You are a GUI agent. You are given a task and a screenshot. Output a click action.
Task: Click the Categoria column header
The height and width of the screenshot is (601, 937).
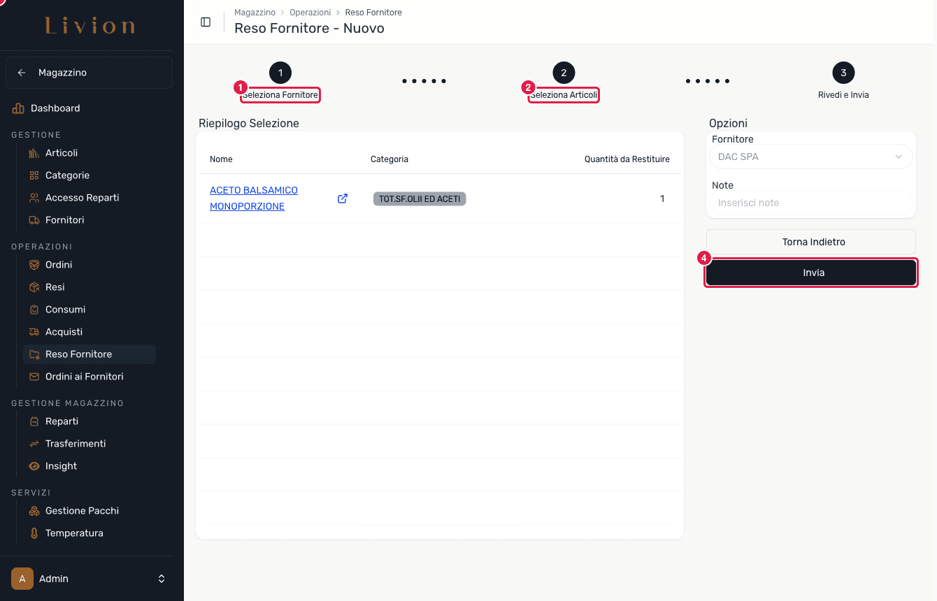pyautogui.click(x=389, y=159)
